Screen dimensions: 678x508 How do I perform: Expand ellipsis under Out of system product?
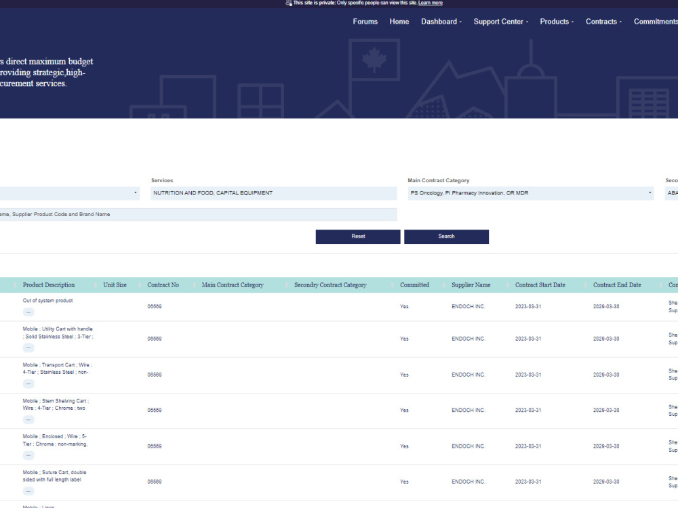click(28, 312)
